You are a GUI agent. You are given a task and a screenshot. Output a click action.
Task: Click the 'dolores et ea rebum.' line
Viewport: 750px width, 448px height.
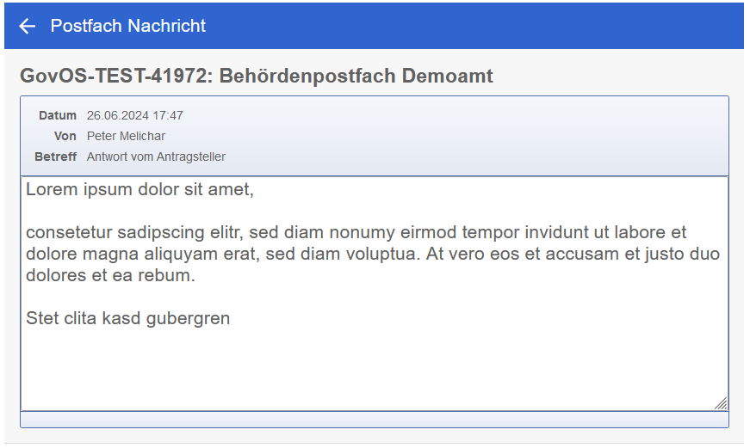pyautogui.click(x=110, y=276)
